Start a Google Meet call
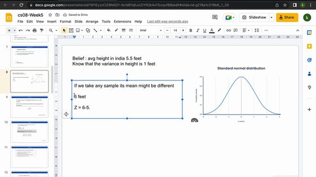316x177 pixels. (x=229, y=18)
